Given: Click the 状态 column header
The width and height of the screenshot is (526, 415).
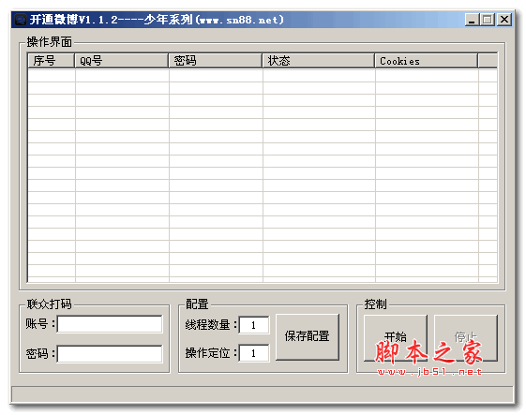Looking at the screenshot, I should (x=319, y=61).
